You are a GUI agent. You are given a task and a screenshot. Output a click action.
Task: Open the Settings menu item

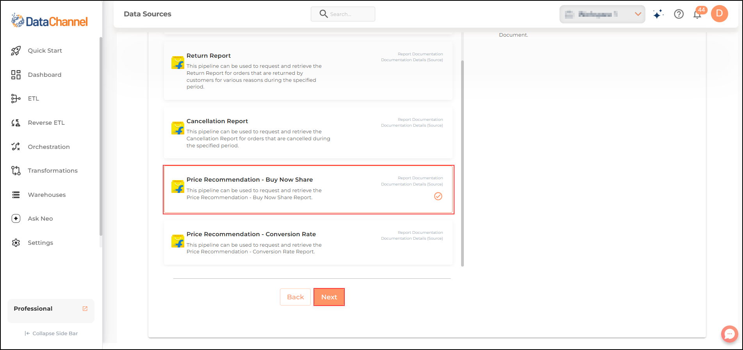40,243
